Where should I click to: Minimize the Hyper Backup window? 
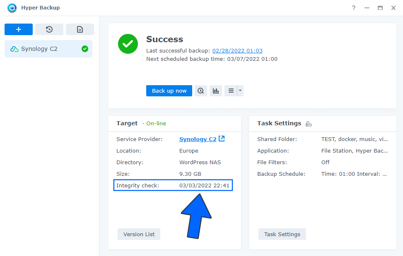[367, 8]
